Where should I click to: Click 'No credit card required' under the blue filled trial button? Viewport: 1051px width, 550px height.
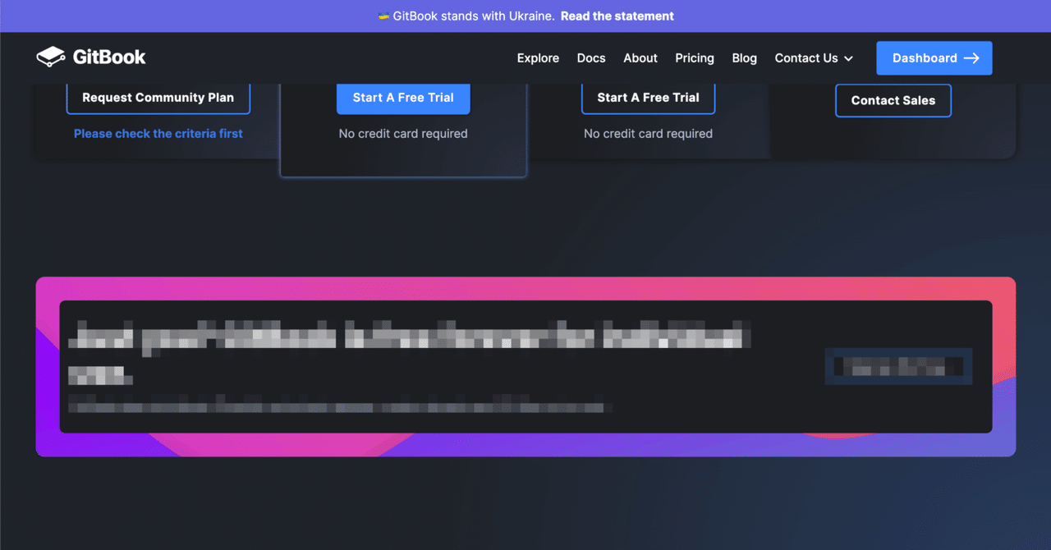(403, 134)
